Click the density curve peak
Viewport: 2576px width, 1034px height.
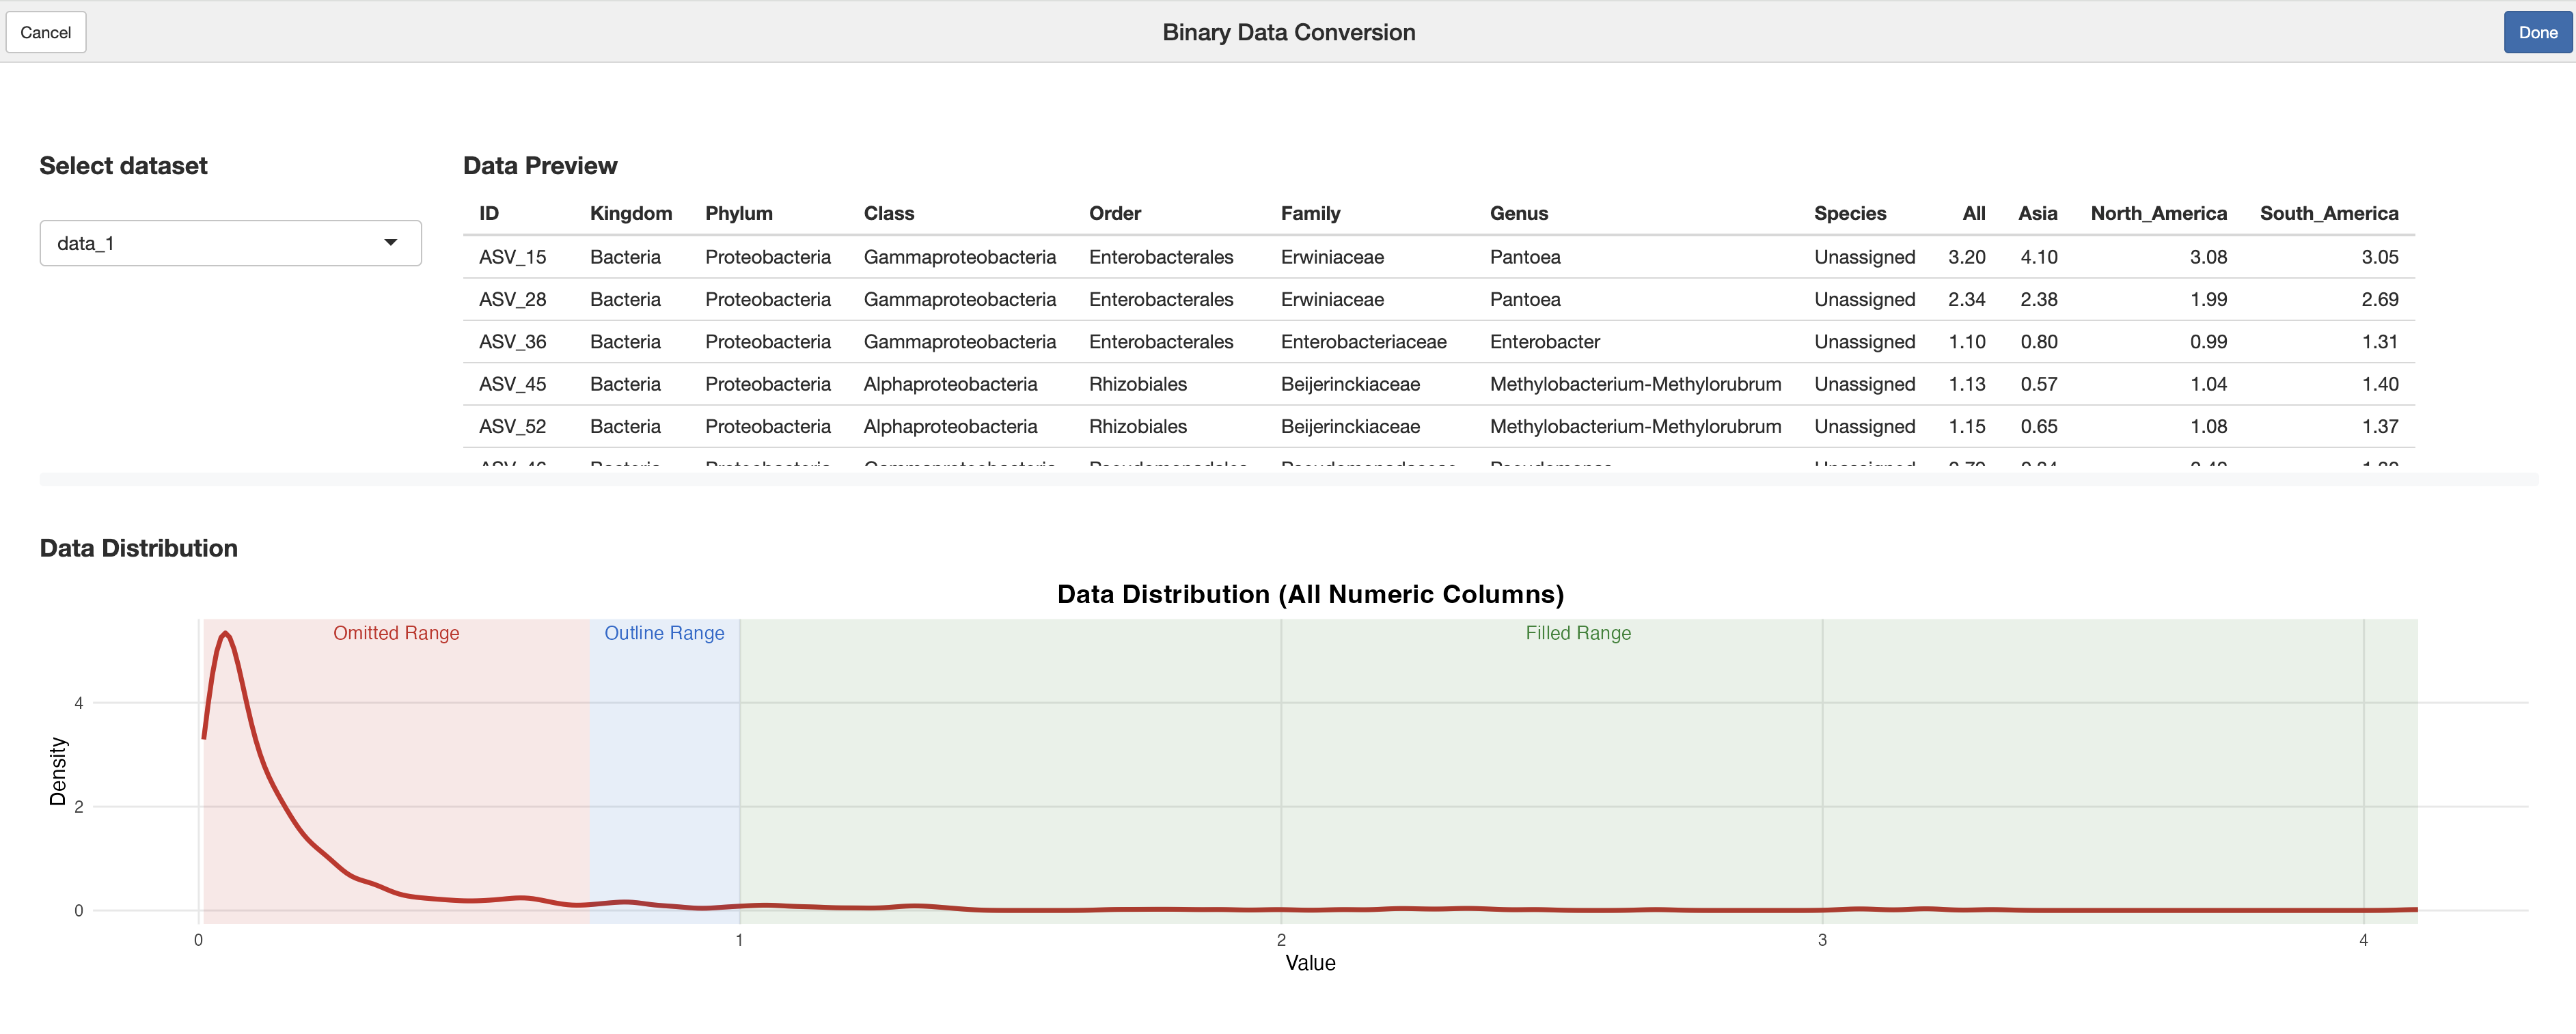pyautogui.click(x=226, y=633)
